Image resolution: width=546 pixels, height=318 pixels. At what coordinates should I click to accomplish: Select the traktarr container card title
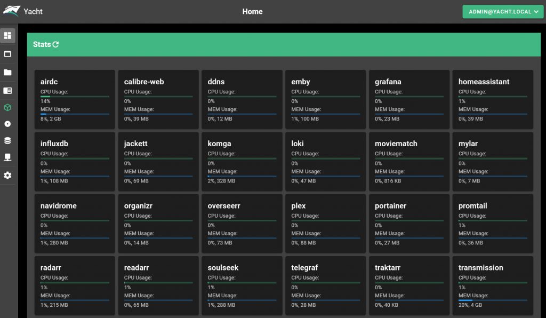pos(388,267)
